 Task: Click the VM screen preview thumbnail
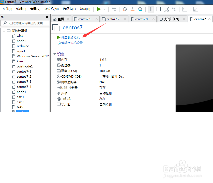pos(194,78)
